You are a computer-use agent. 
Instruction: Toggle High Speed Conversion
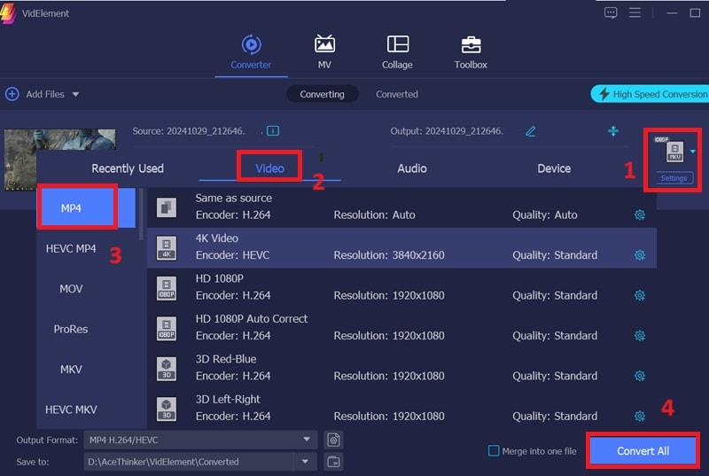(650, 94)
